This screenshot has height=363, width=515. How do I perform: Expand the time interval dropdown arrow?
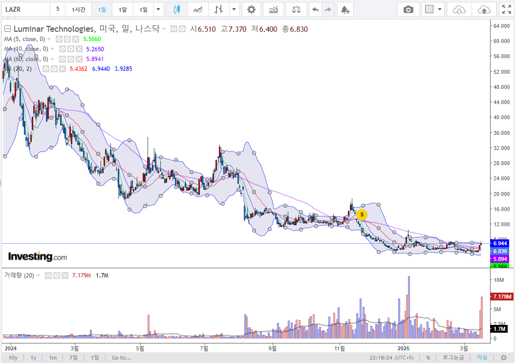pyautogui.click(x=158, y=9)
